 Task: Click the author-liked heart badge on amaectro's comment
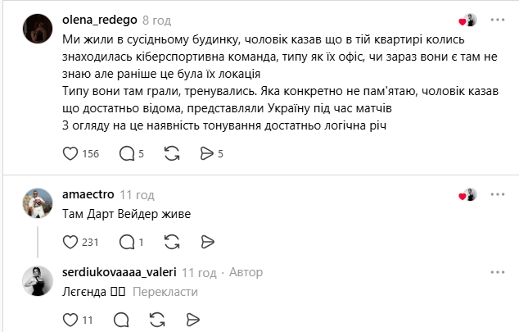(468, 194)
